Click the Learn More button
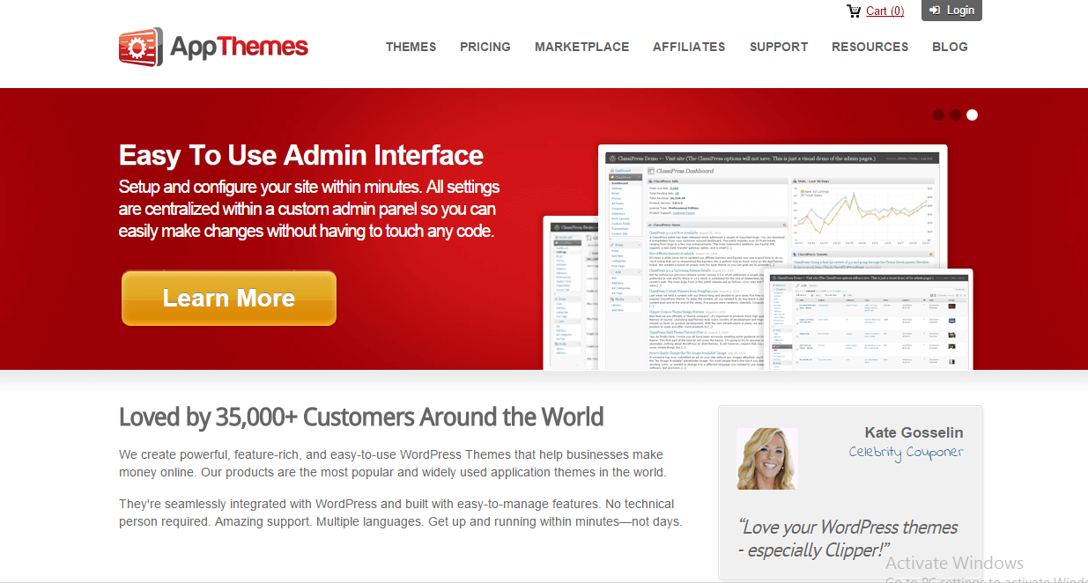The width and height of the screenshot is (1088, 583). (x=229, y=299)
